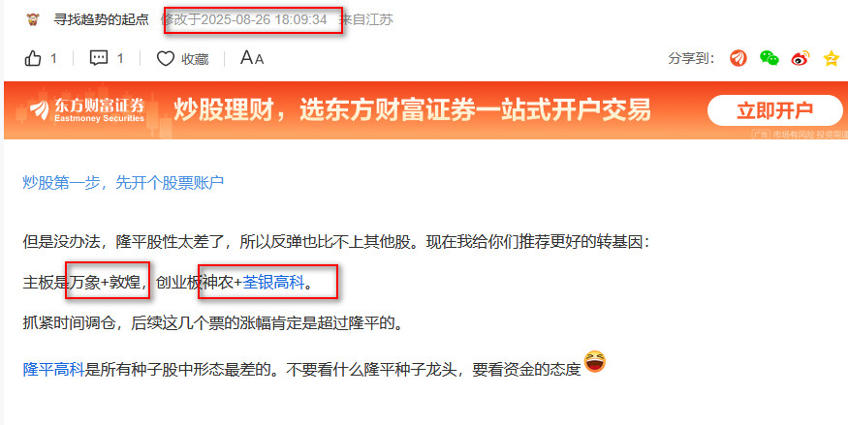Click the laughing emoji in the post
The image size is (848, 425).
(x=595, y=362)
